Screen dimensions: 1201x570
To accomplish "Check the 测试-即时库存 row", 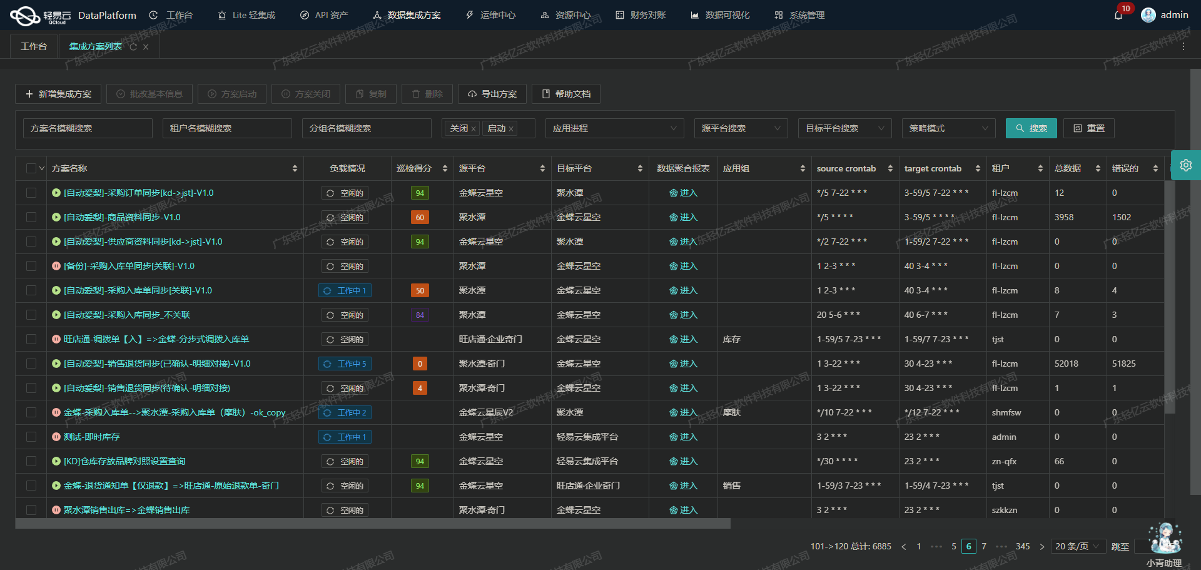I will point(31,437).
